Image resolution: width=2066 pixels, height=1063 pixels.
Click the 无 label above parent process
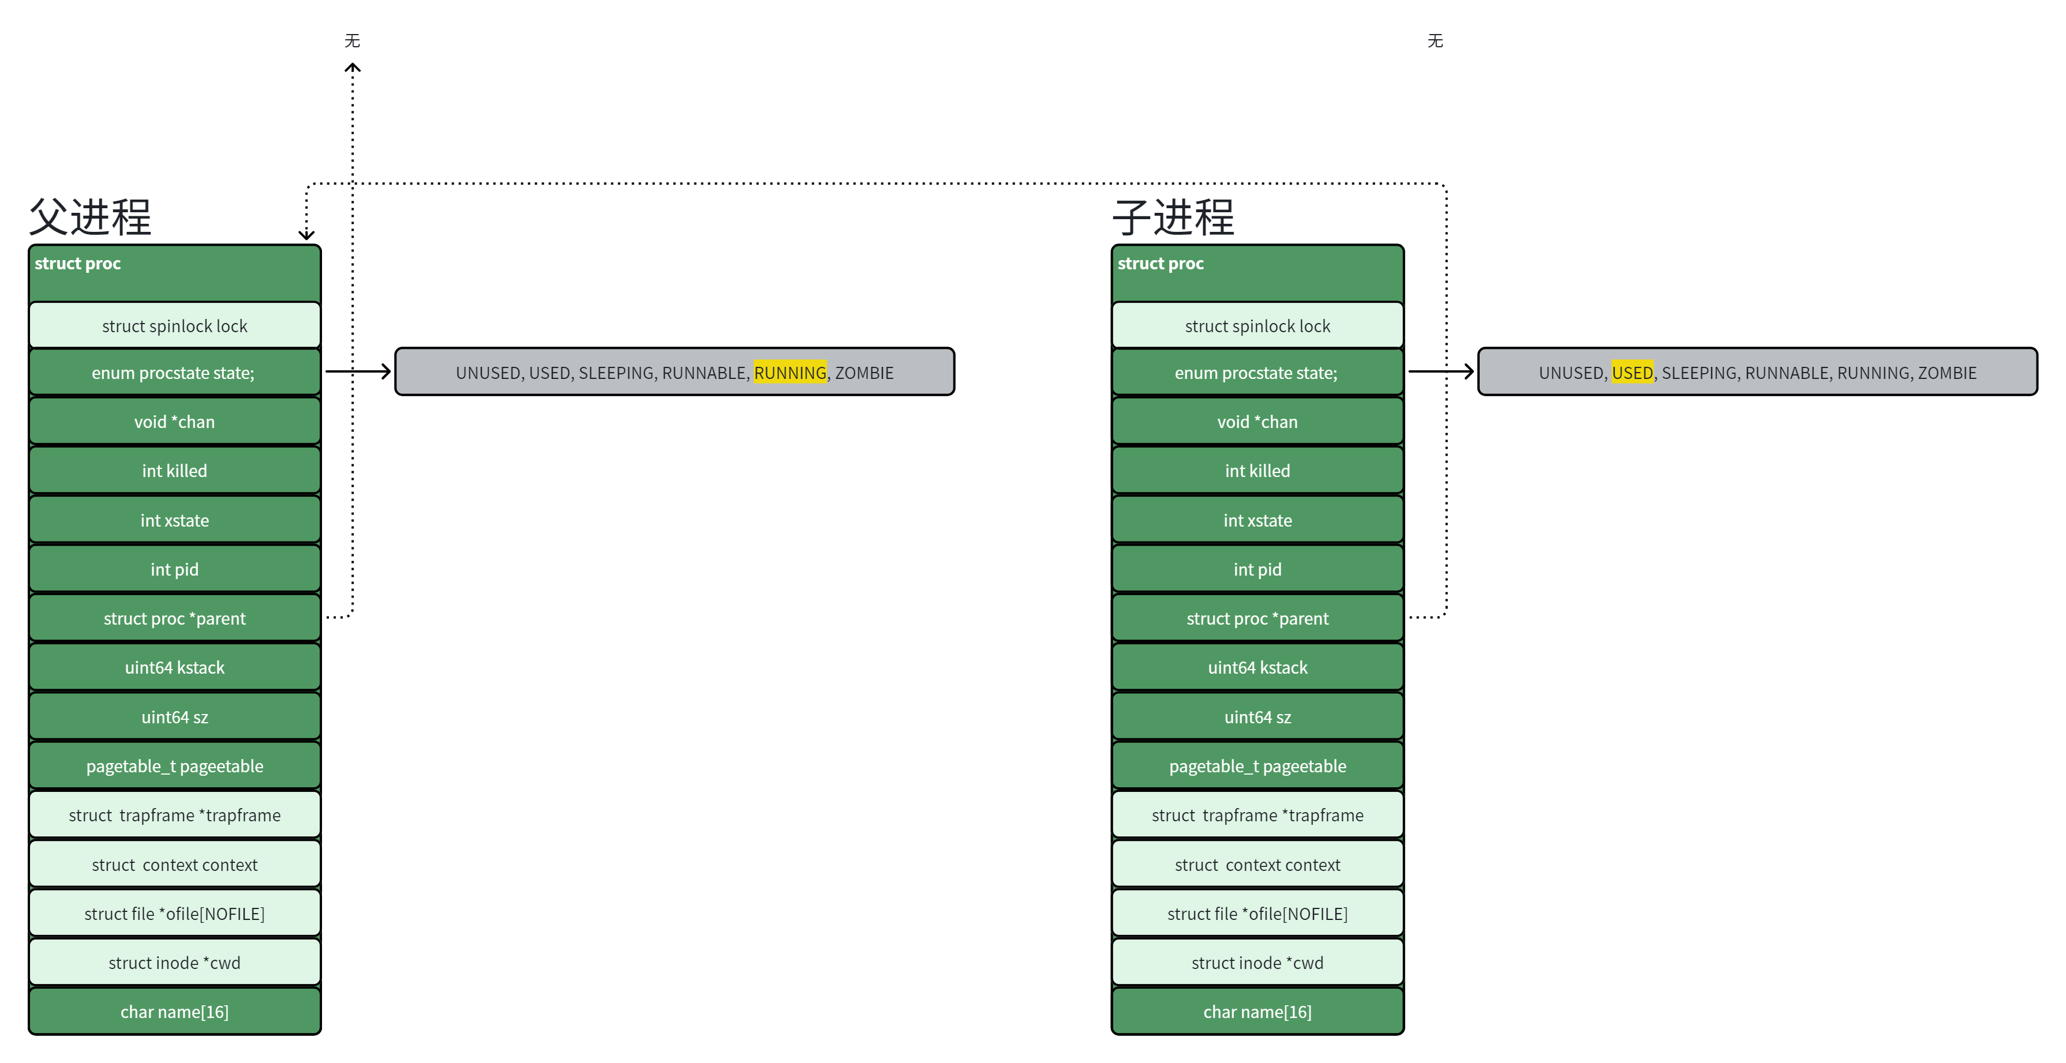[x=352, y=41]
